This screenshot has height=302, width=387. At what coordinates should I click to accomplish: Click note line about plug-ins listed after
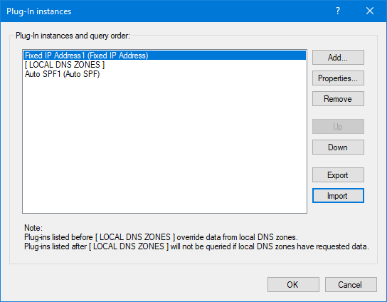point(196,246)
